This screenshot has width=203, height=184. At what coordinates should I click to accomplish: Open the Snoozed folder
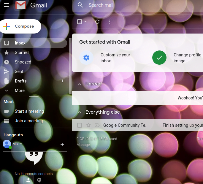(34, 62)
